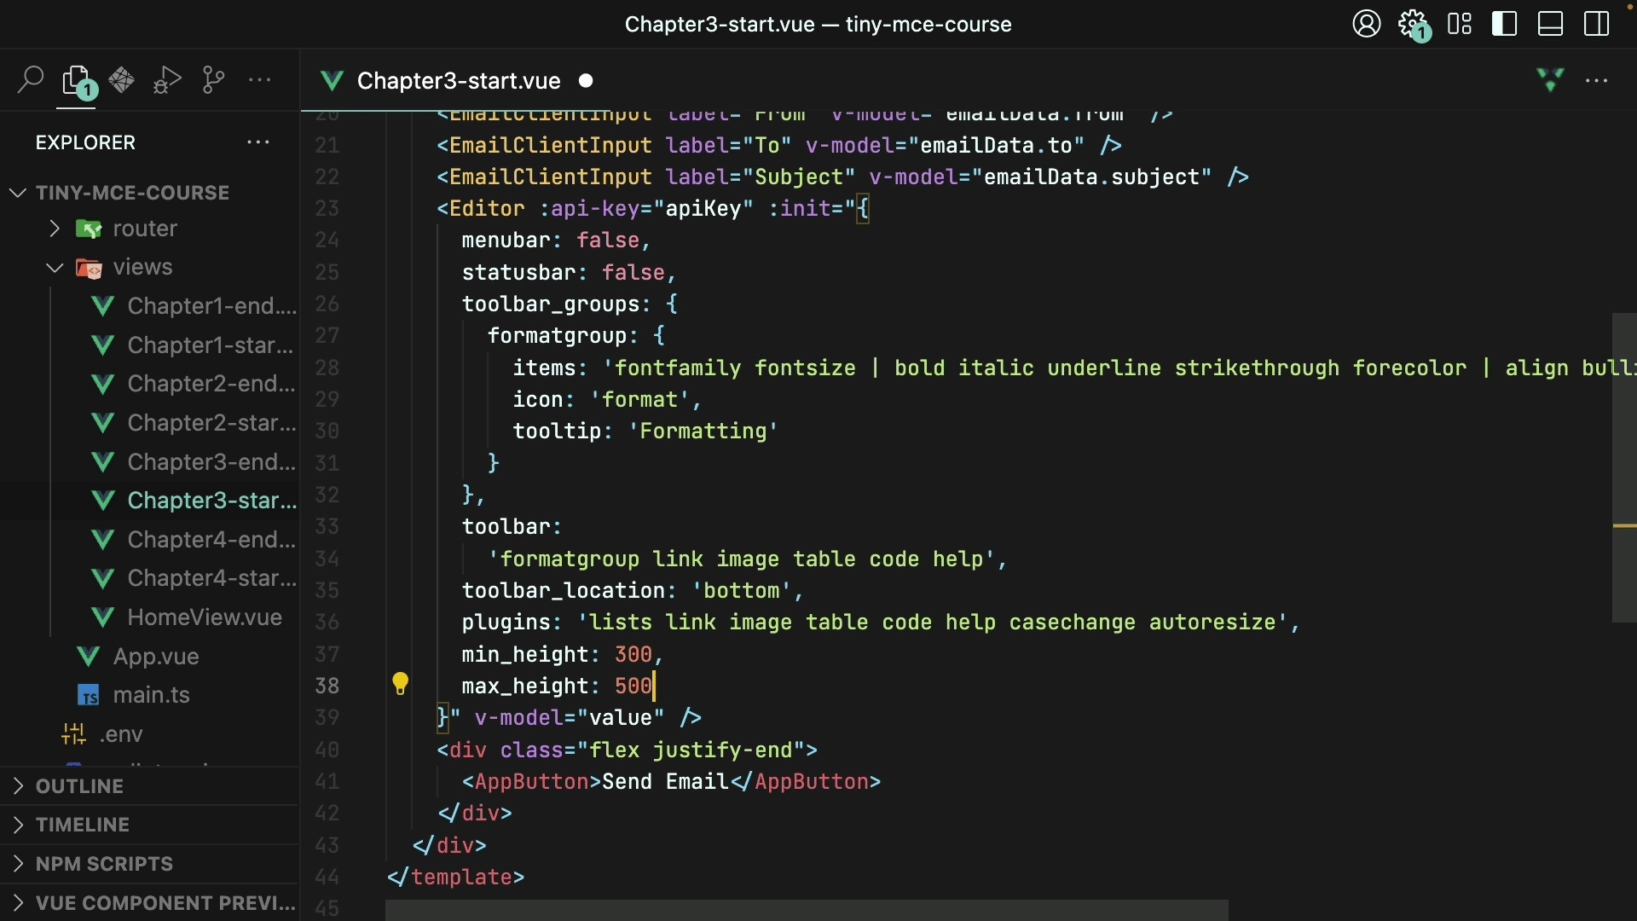Image resolution: width=1637 pixels, height=921 pixels.
Task: Show code actions lightbulb on line 38
Action: click(400, 683)
